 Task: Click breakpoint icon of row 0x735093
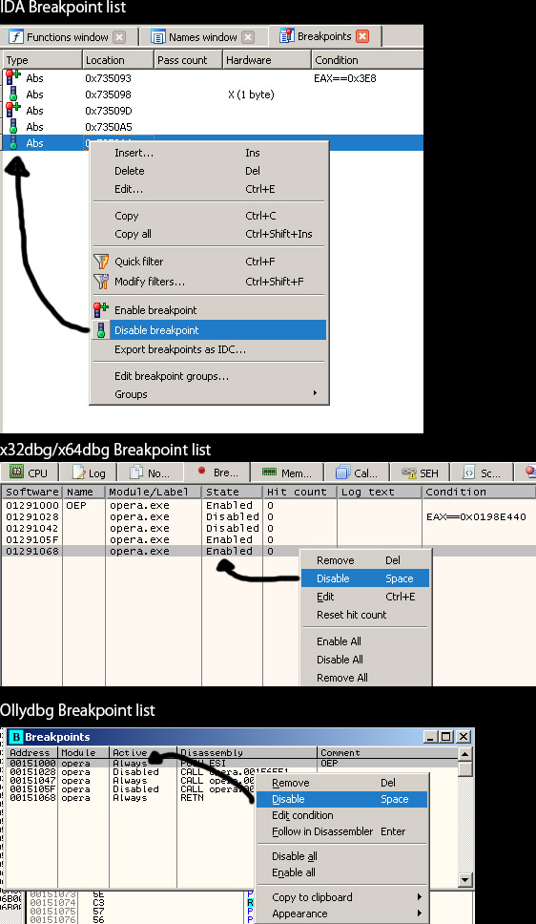click(x=13, y=77)
